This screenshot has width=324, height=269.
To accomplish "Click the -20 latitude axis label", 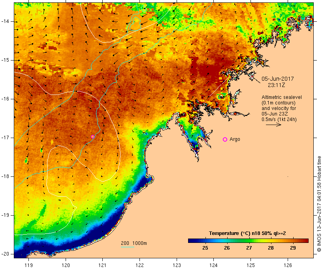I will tap(5, 254).
